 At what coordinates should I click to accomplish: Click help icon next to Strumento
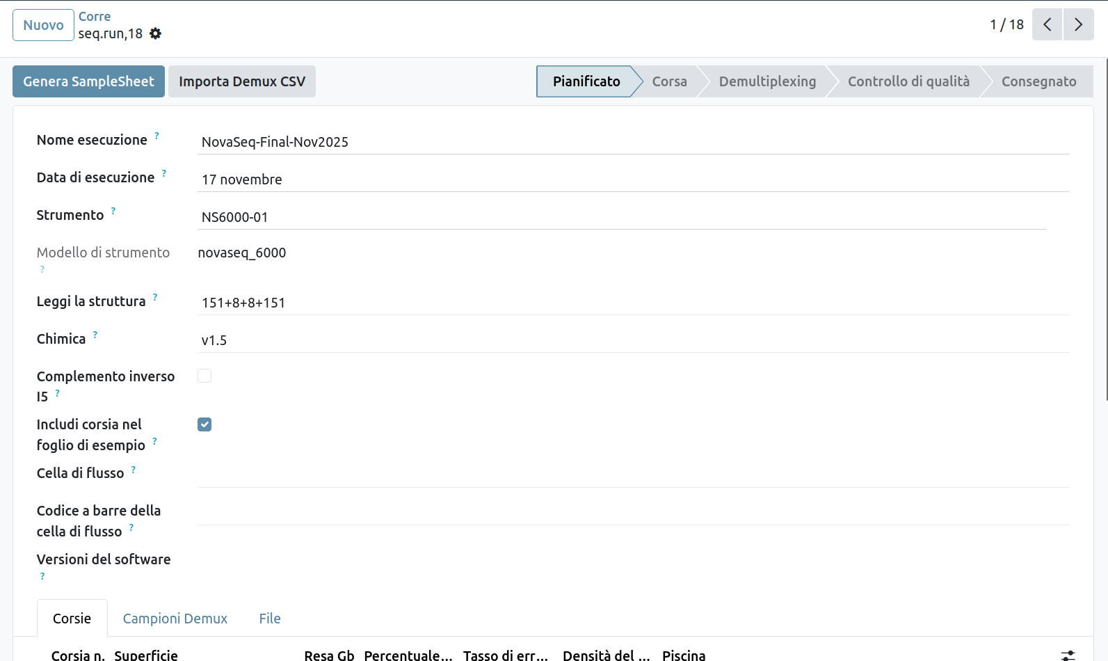tap(113, 211)
